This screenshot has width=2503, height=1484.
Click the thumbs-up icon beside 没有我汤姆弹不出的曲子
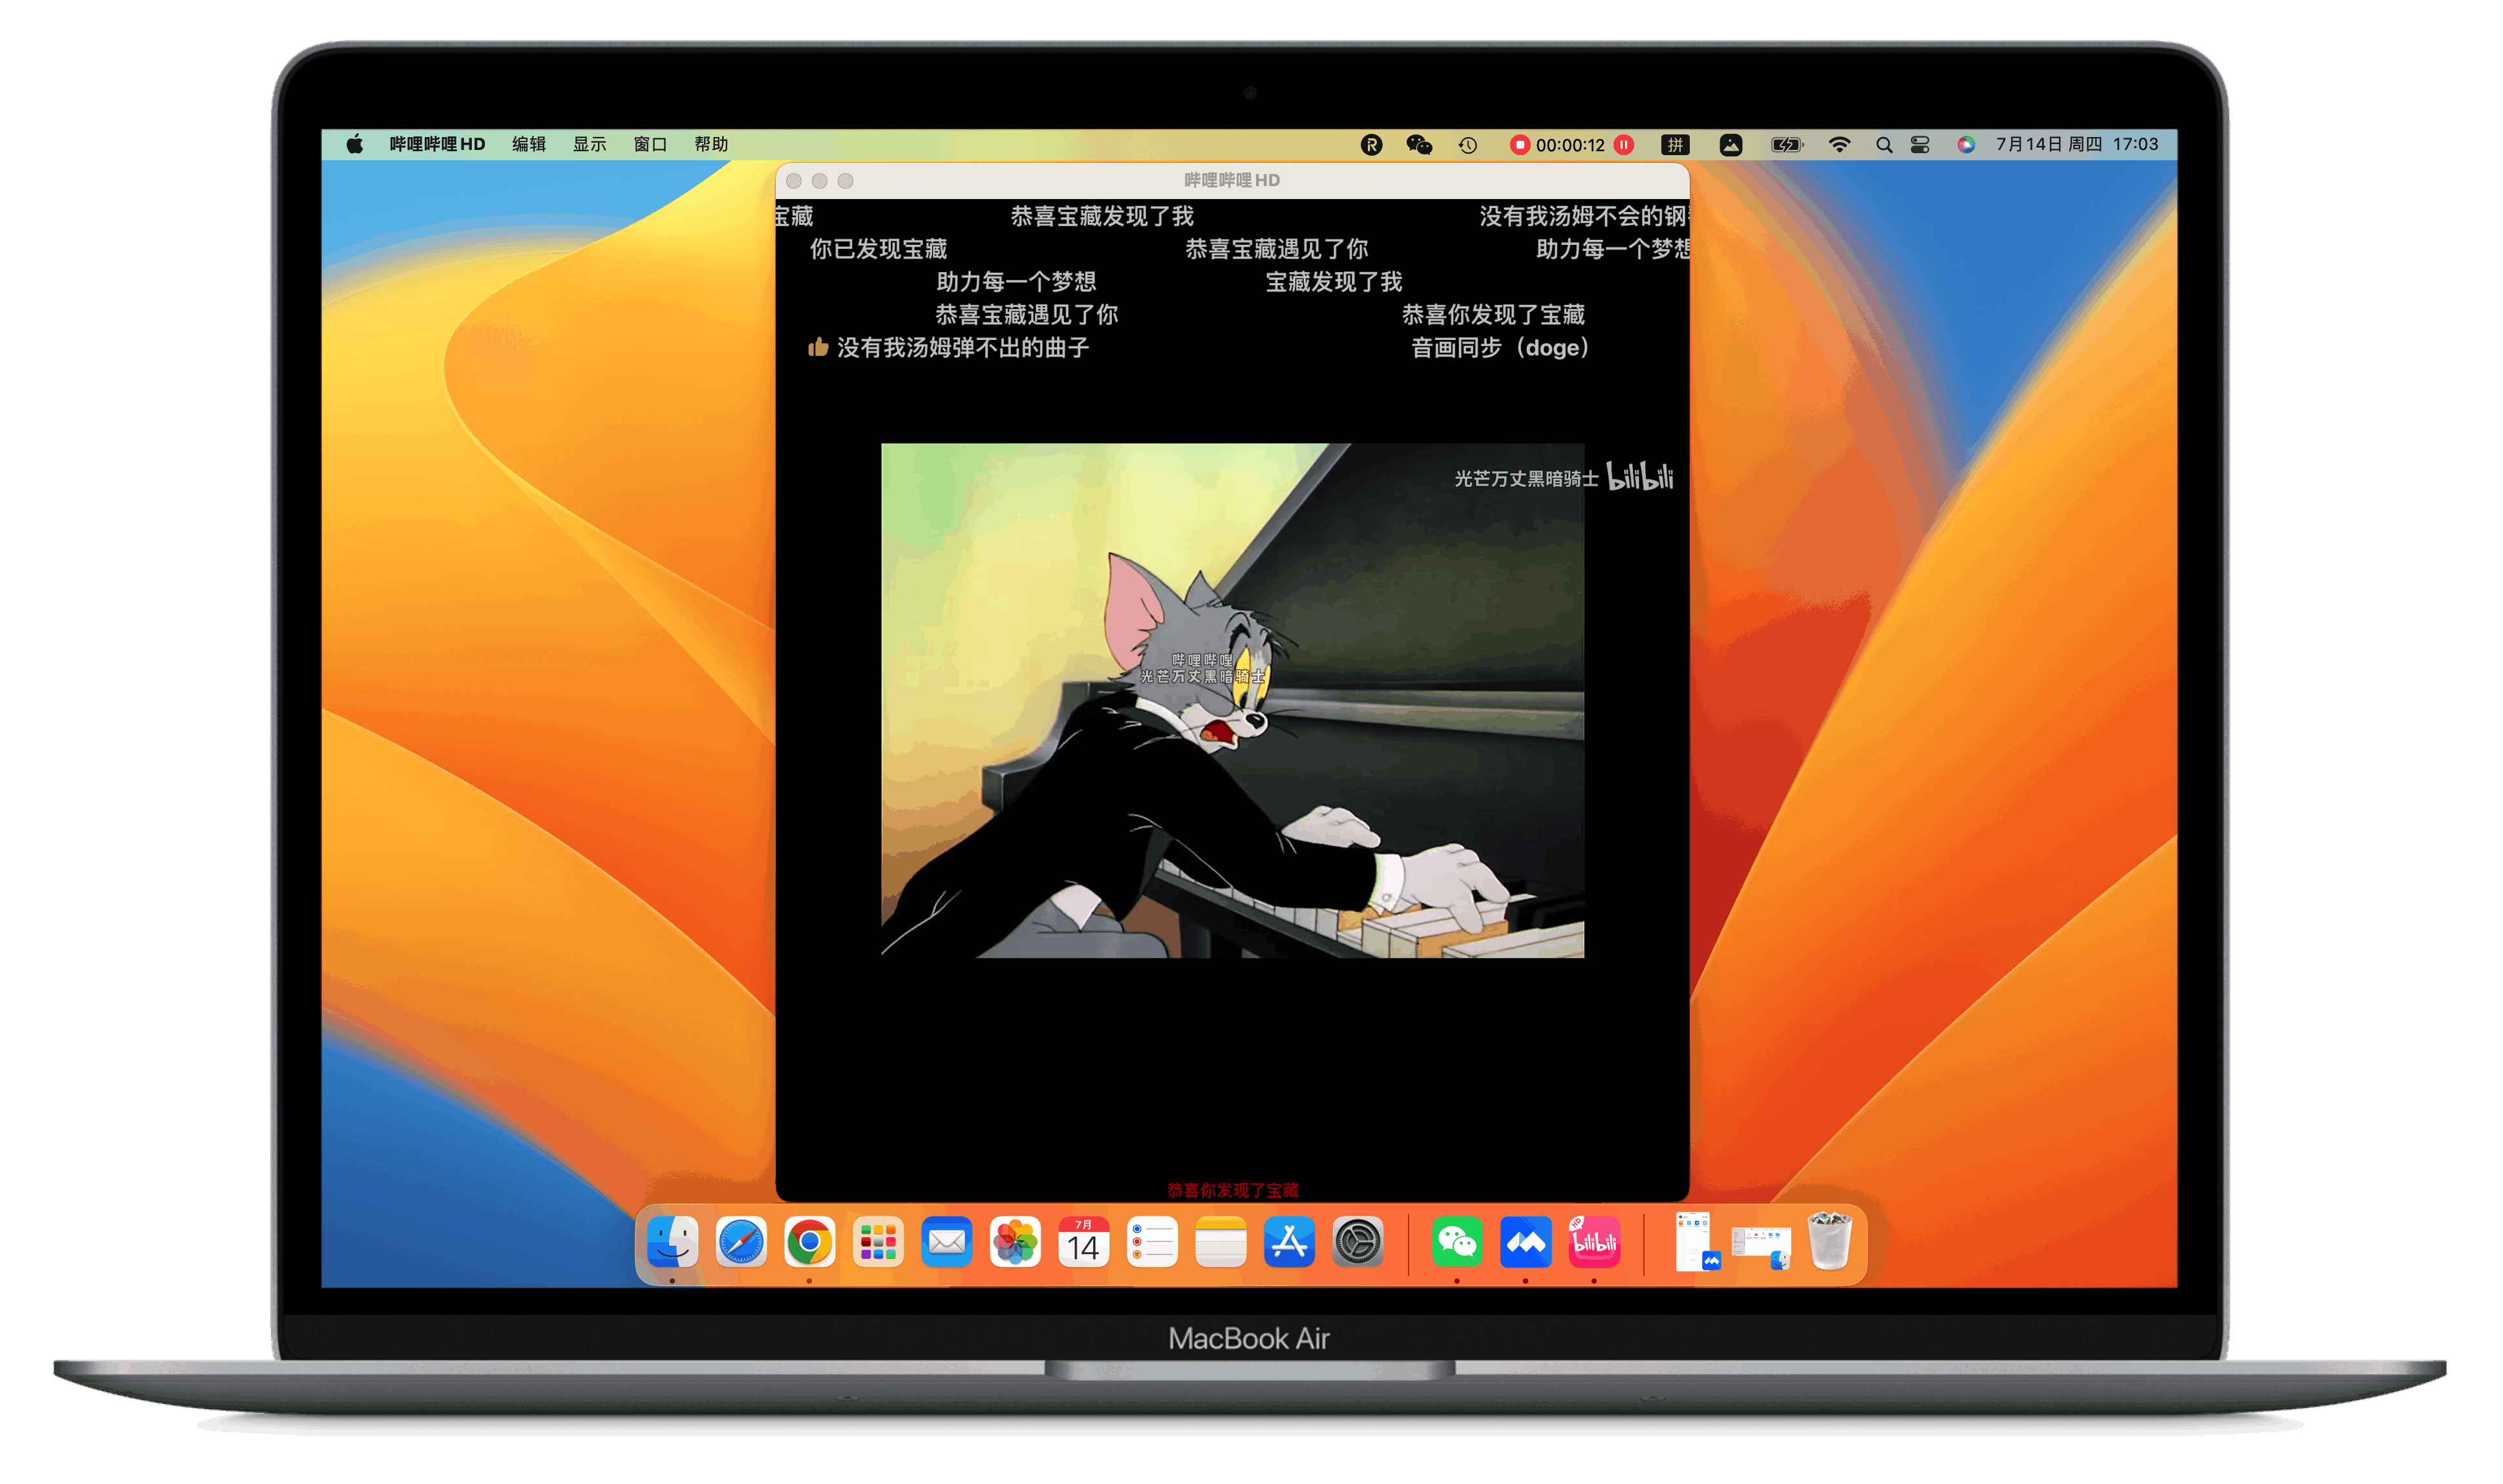[818, 348]
